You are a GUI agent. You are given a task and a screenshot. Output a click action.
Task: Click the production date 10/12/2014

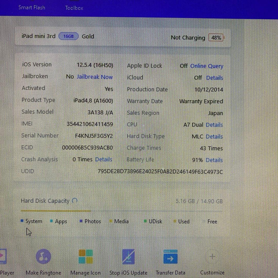pyautogui.click(x=209, y=90)
